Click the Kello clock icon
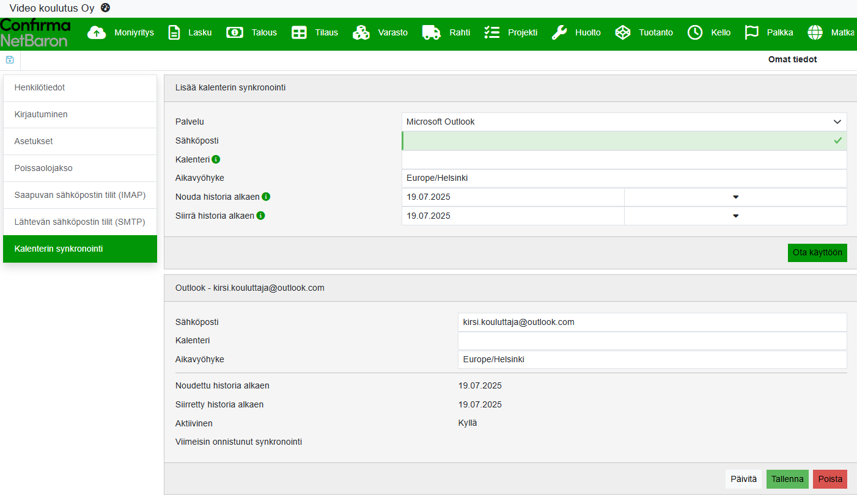 click(x=695, y=33)
